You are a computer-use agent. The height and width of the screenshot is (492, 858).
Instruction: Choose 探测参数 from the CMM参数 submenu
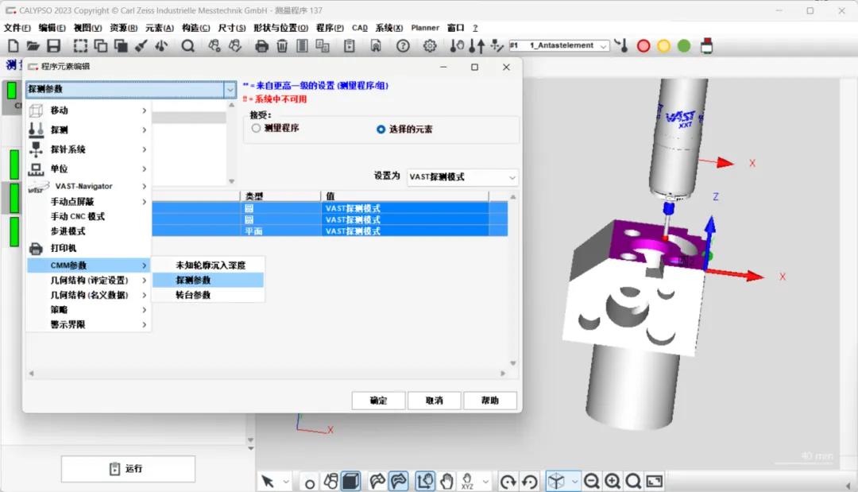(x=208, y=281)
